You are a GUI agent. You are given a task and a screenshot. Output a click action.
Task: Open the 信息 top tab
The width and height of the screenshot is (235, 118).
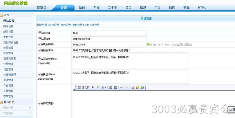tap(143, 7)
